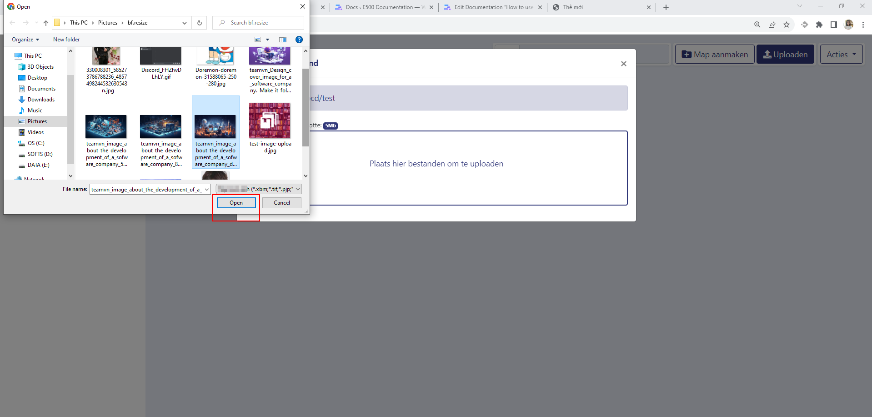Expand the Acties dropdown button
The height and width of the screenshot is (417, 872).
pos(841,55)
